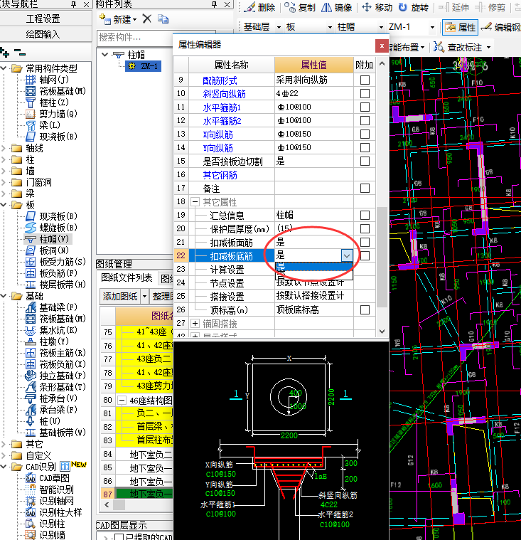Click the 属性值 column header
Image resolution: width=521 pixels, height=540 pixels.
(314, 65)
